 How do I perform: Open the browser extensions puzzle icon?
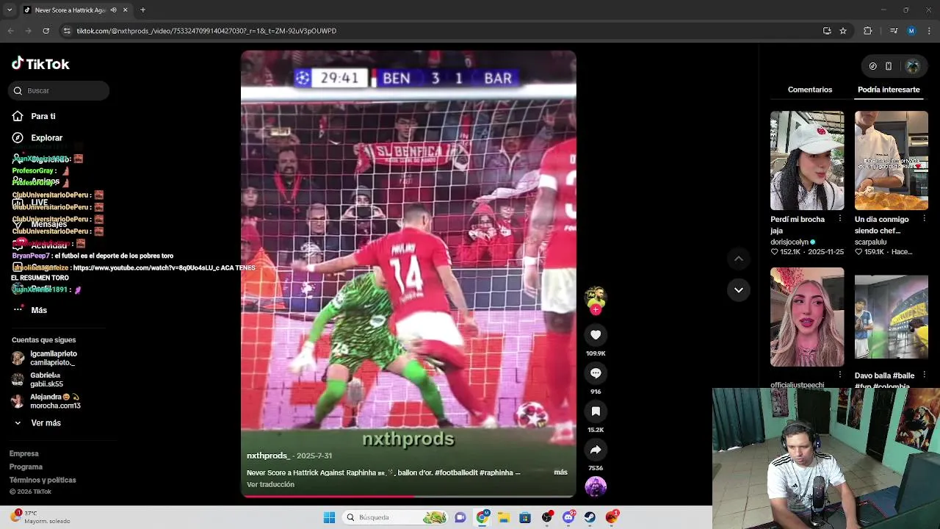coord(868,31)
